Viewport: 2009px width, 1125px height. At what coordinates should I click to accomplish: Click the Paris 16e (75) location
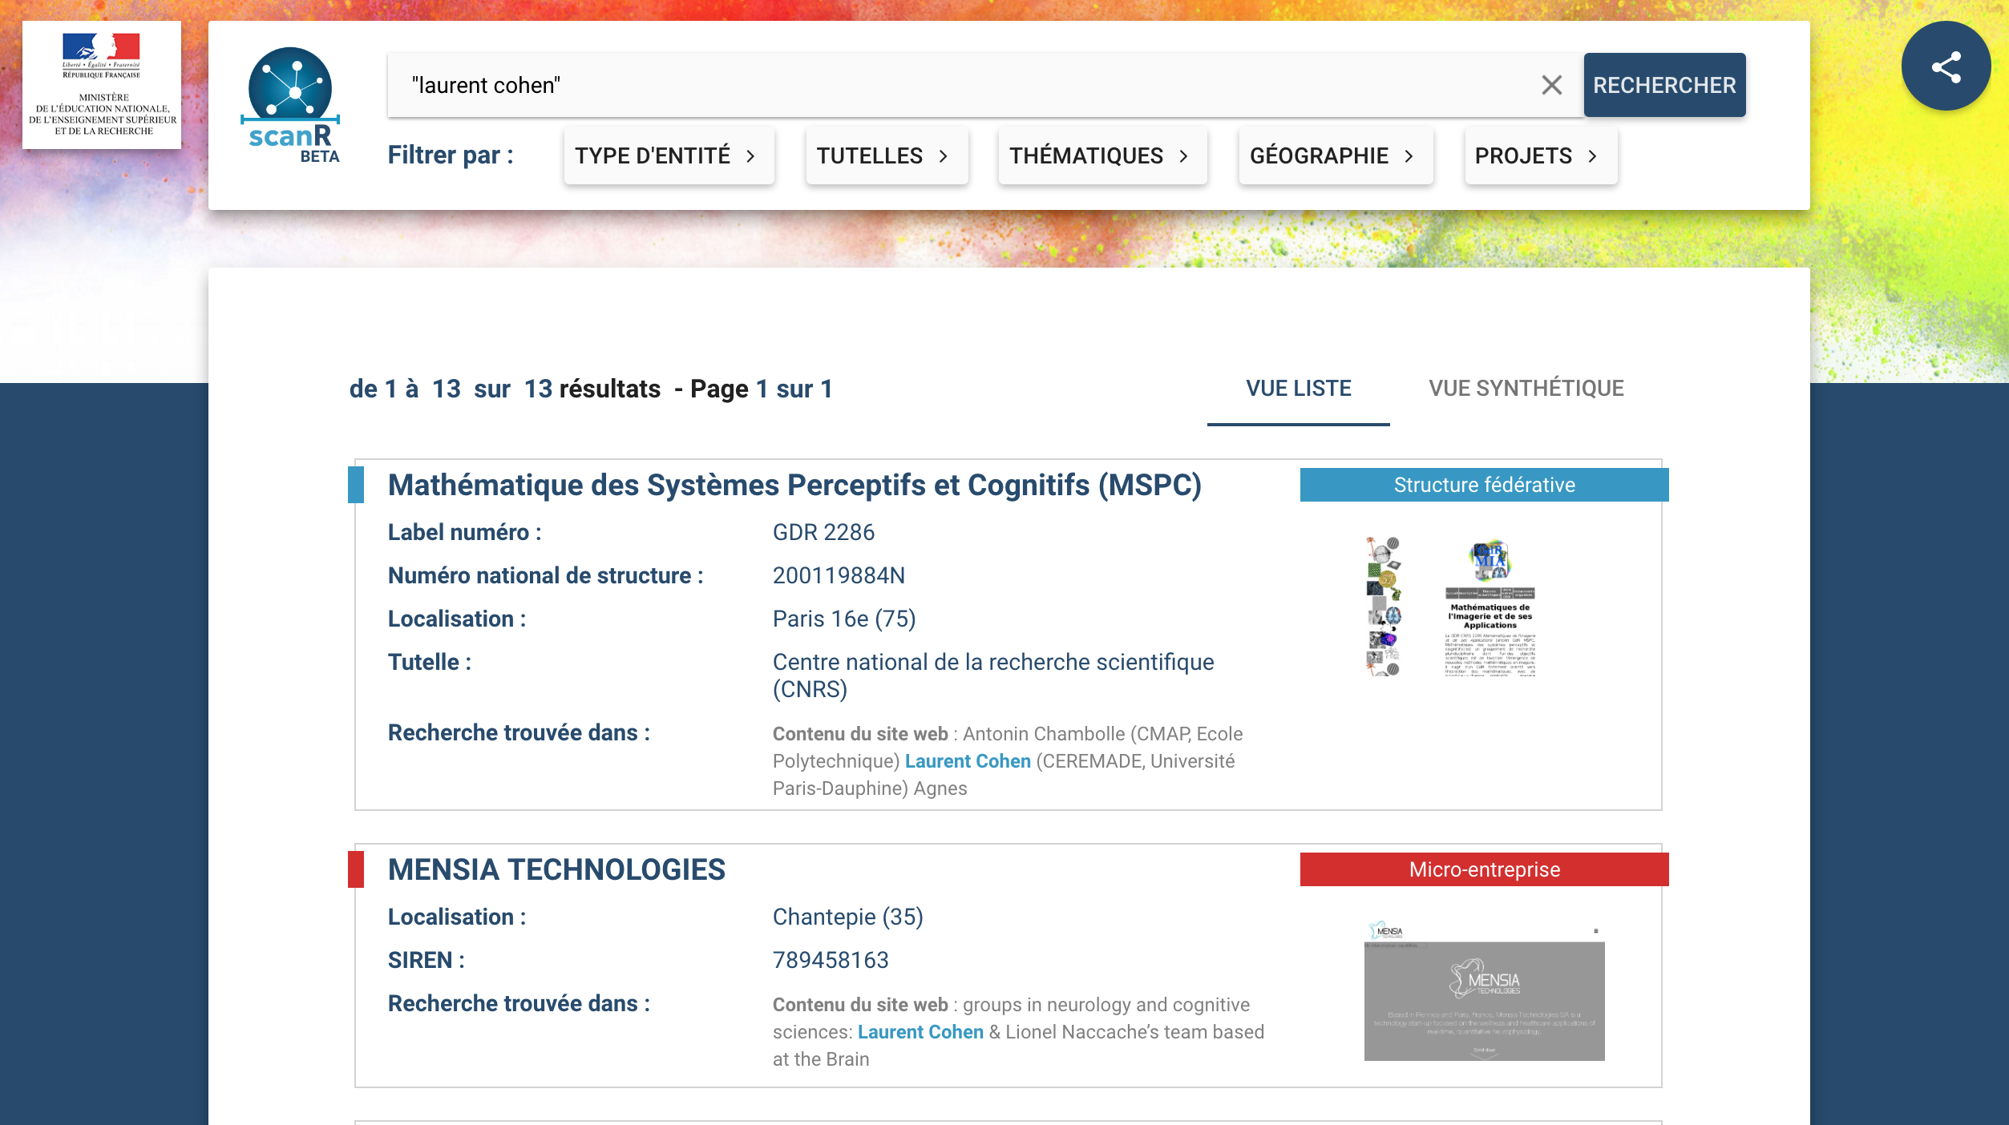coord(844,619)
